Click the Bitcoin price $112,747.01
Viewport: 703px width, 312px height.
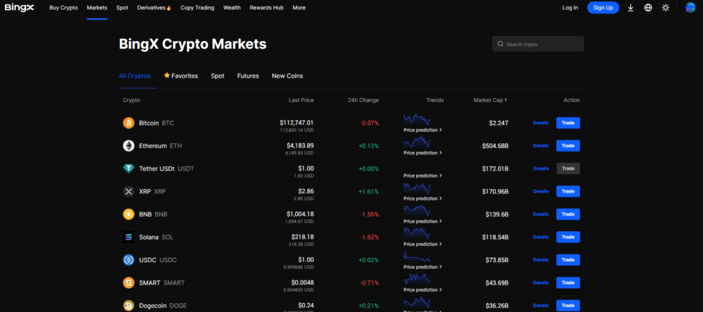pyautogui.click(x=297, y=123)
